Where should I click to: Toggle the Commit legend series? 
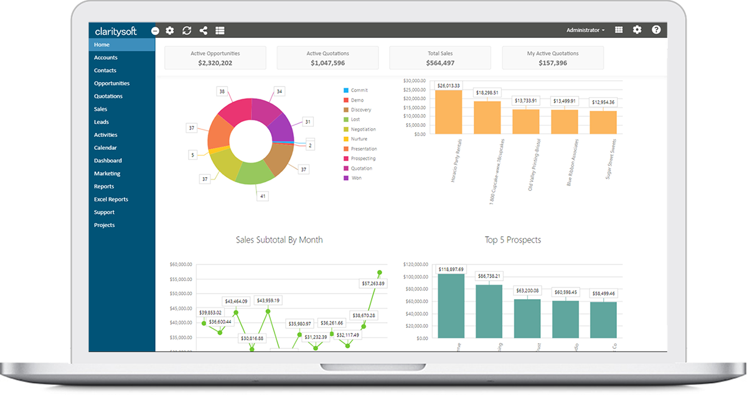pyautogui.click(x=359, y=90)
